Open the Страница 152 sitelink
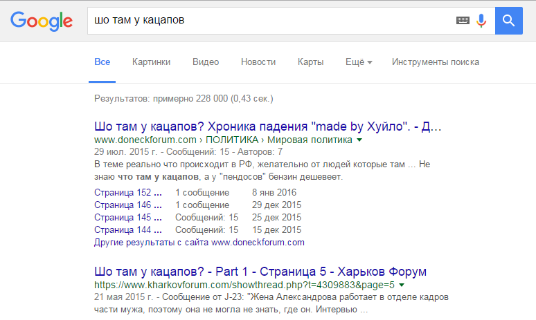 click(x=128, y=192)
